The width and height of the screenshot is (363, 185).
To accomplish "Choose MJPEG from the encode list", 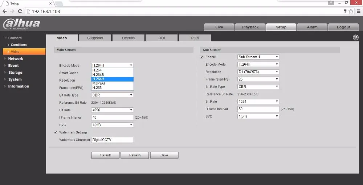I will [113, 83].
